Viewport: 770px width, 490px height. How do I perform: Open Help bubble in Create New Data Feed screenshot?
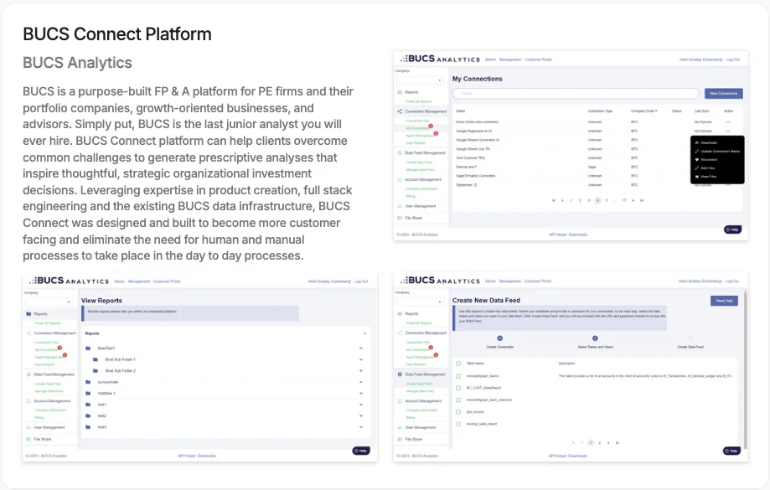(732, 451)
